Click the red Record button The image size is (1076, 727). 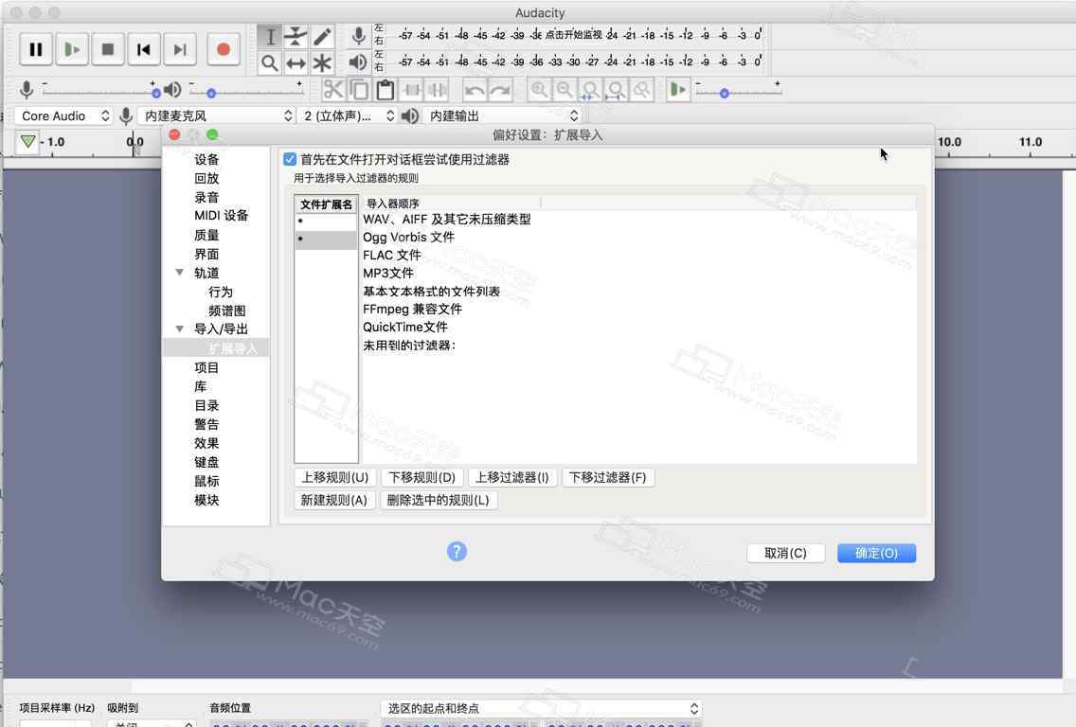tap(223, 49)
